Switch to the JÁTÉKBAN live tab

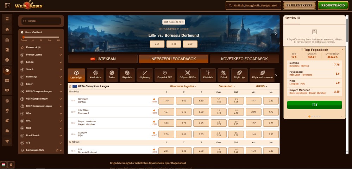click(102, 59)
